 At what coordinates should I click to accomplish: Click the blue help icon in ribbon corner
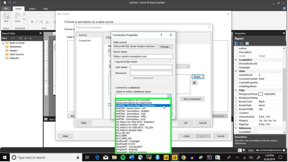click(x=284, y=9)
